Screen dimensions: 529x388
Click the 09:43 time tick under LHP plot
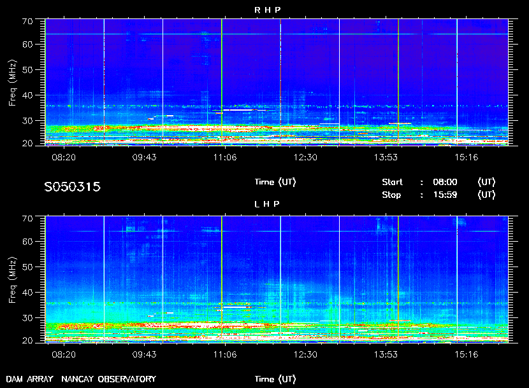(145, 354)
